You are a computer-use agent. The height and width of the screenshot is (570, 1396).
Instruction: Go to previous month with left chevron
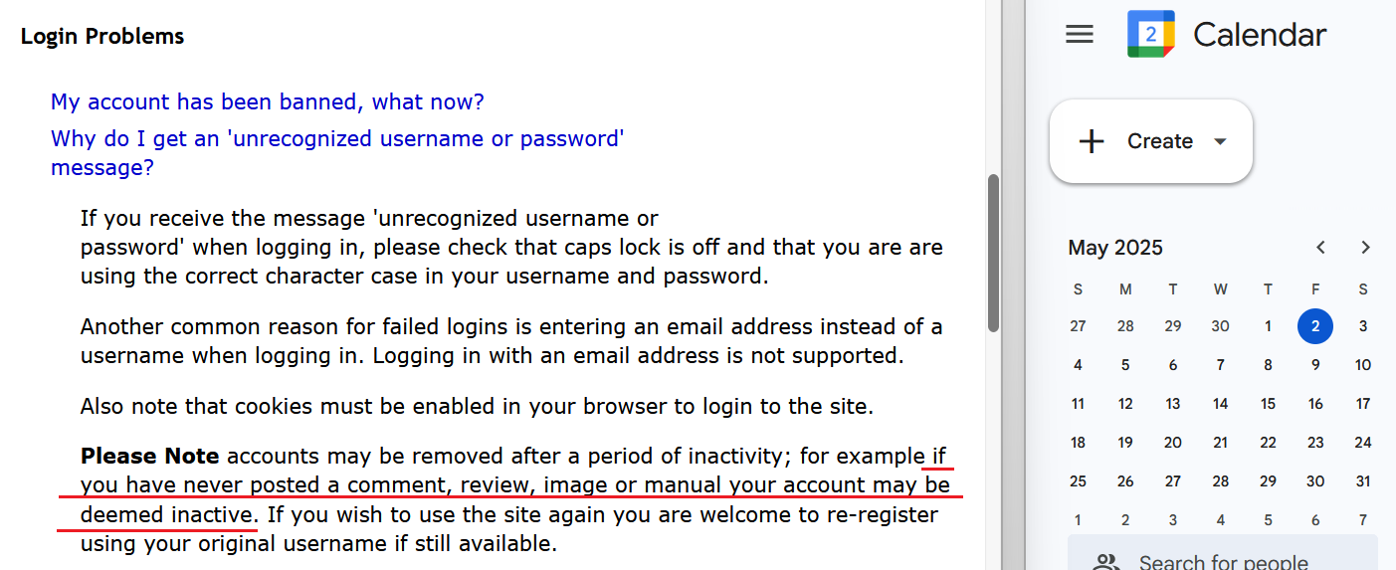click(1320, 248)
